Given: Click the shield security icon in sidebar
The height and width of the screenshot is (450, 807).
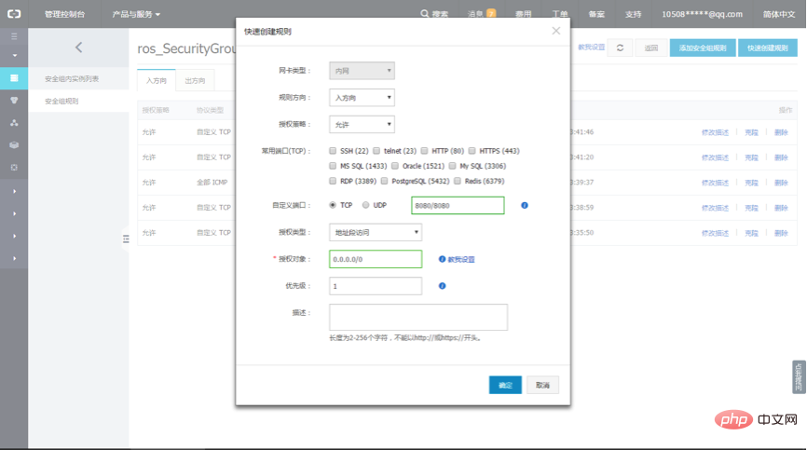Looking at the screenshot, I should pos(14,101).
